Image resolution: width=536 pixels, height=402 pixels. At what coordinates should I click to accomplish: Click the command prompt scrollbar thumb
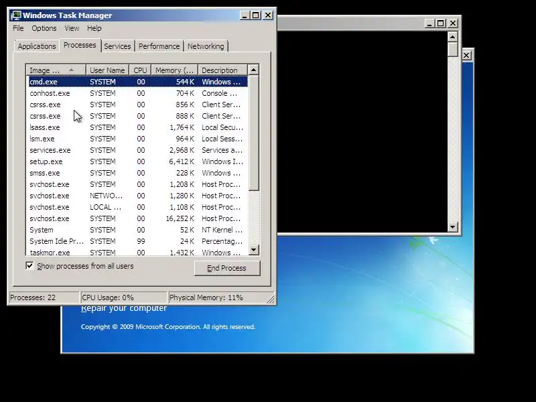[x=453, y=50]
